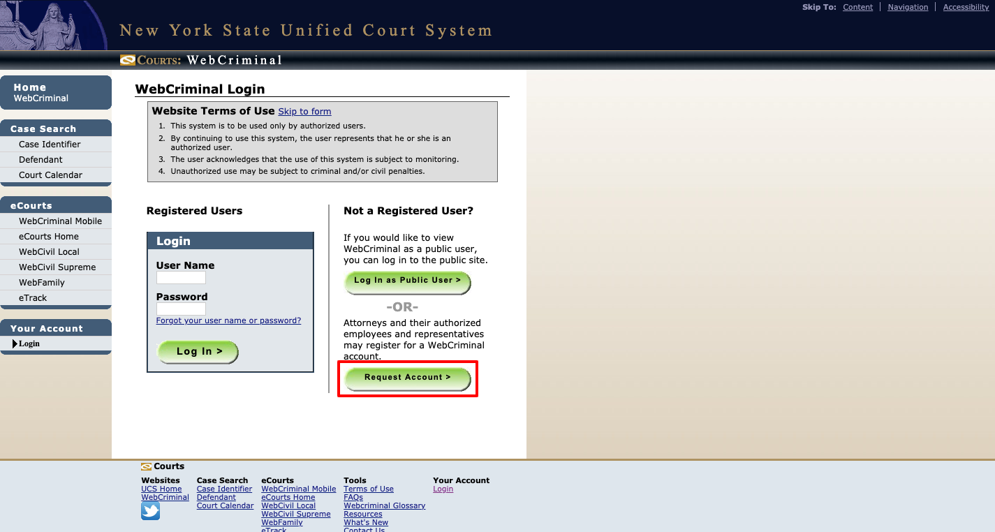Open Webcriminal Glossary footer link

(x=385, y=506)
